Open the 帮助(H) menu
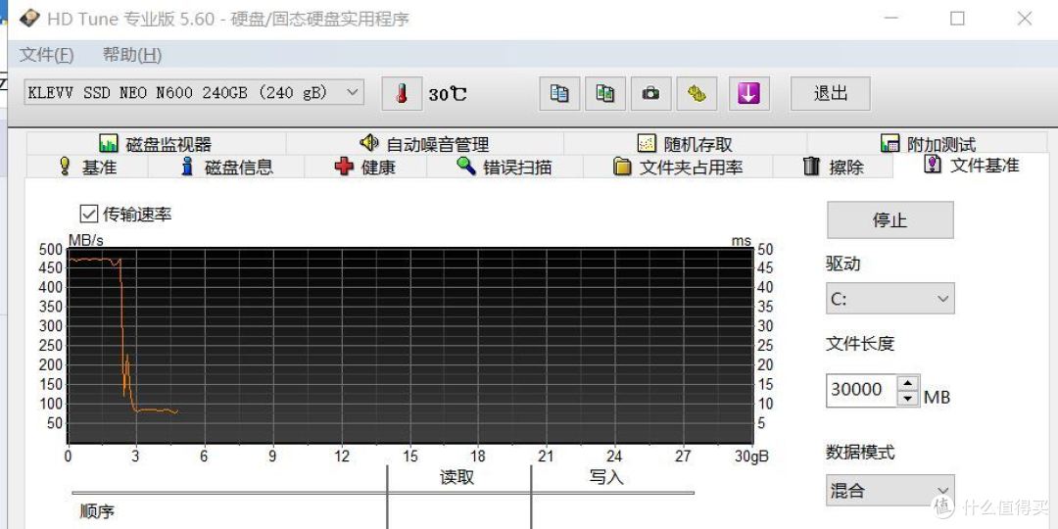Viewport: 1058px width, 529px height. (132, 55)
